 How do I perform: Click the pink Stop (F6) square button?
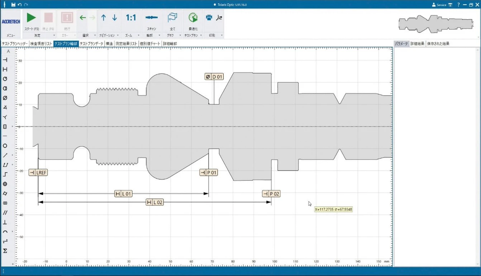pyautogui.click(x=48, y=18)
